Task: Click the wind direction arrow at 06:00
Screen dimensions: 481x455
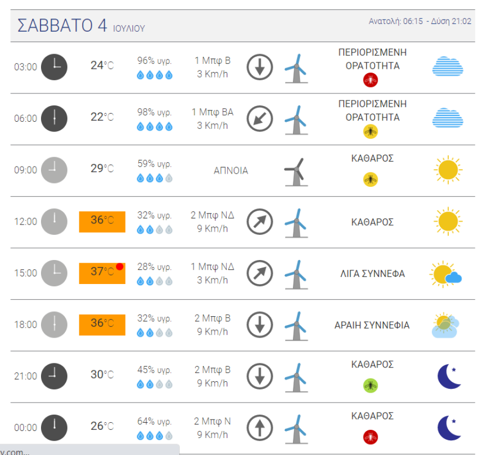Action: pos(260,119)
